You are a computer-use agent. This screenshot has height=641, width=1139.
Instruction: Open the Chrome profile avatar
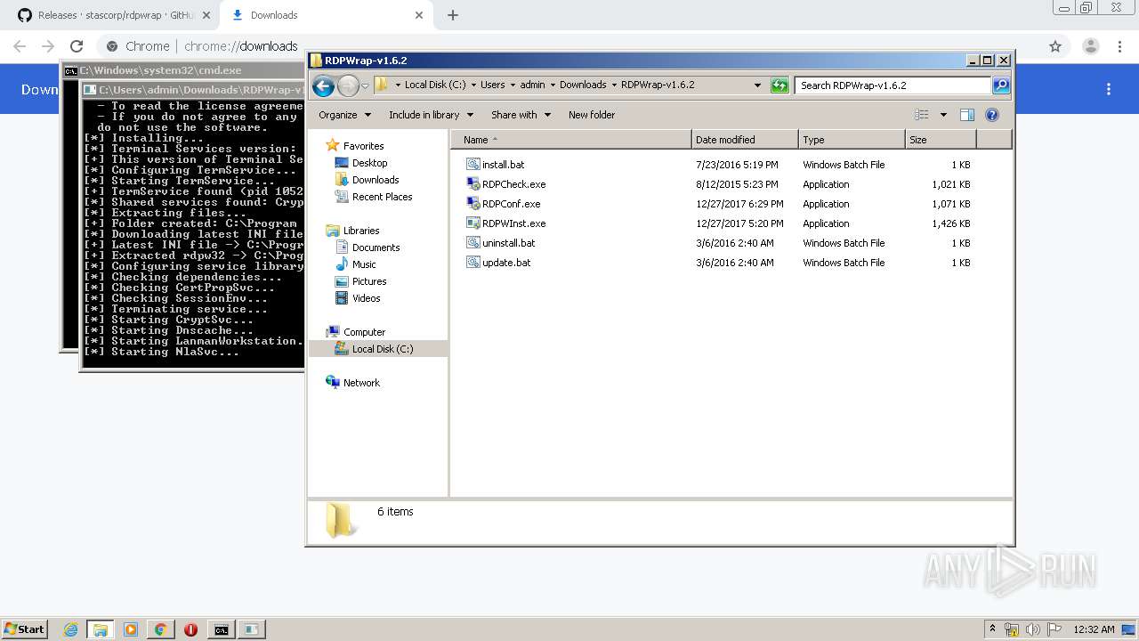coord(1090,46)
